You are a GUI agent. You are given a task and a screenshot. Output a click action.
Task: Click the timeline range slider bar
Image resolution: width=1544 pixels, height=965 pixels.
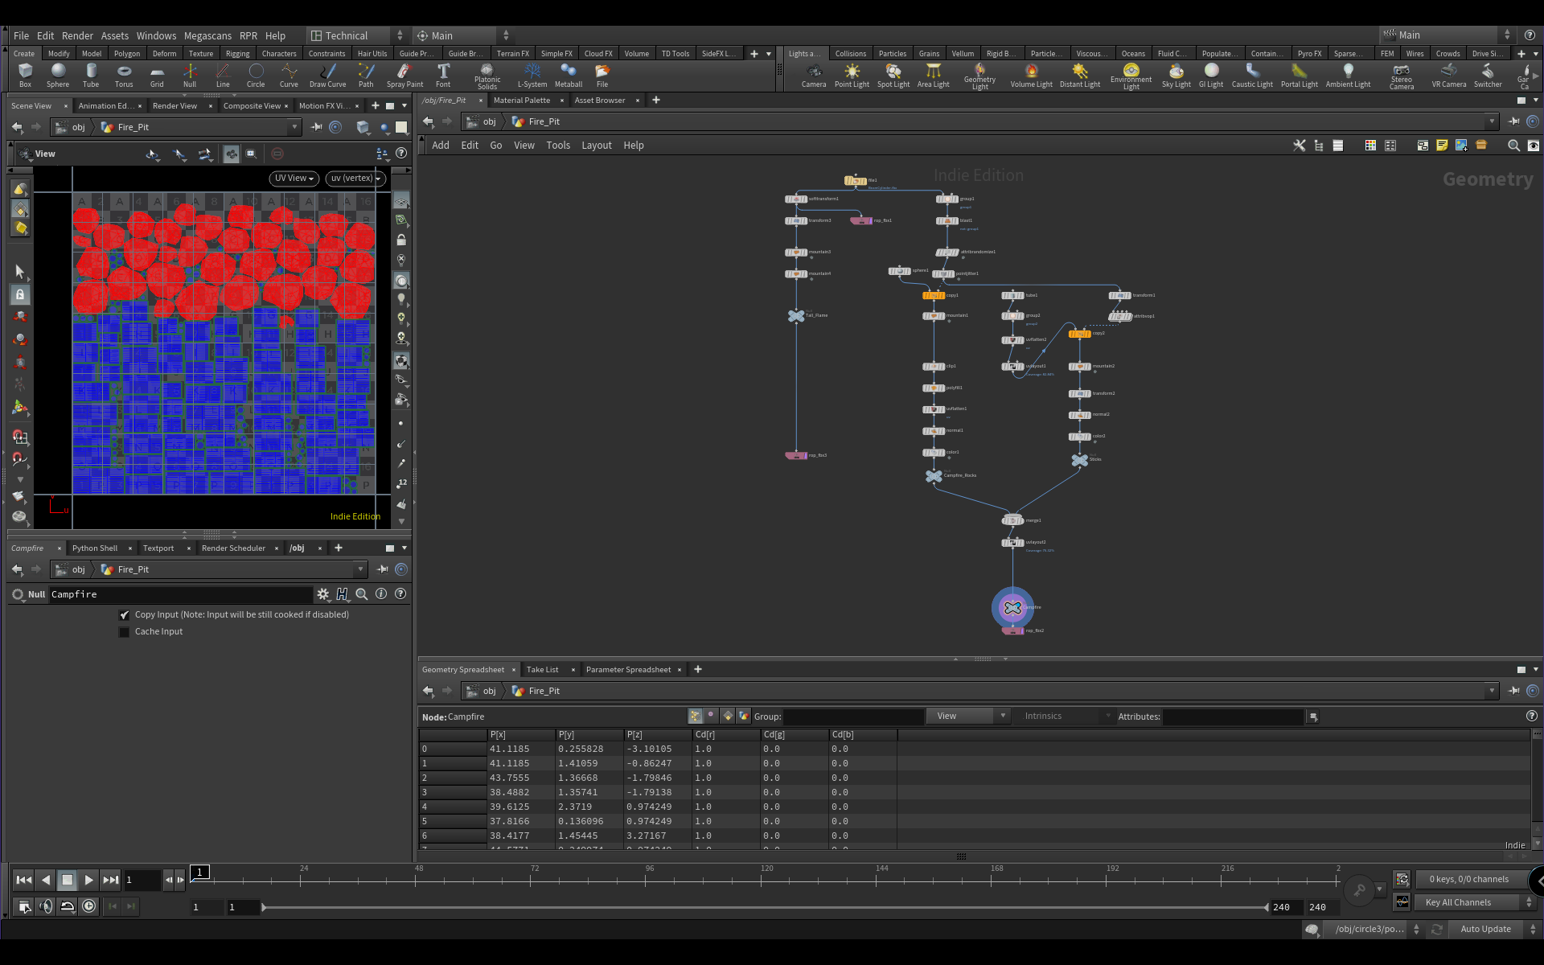764,907
